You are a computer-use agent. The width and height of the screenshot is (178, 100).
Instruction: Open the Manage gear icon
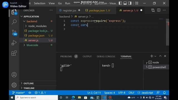[14, 85]
